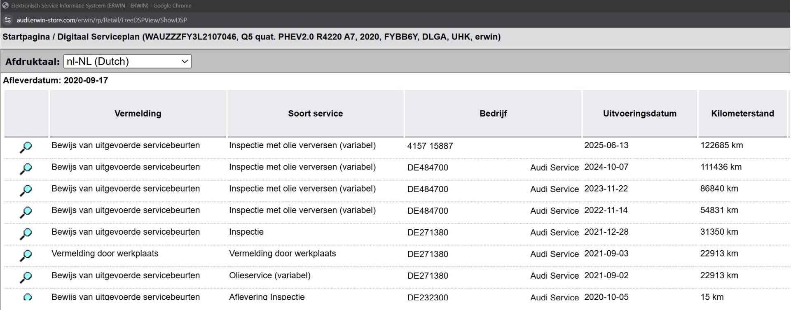Click date 2025-06-13
This screenshot has height=310, width=791.
point(606,145)
